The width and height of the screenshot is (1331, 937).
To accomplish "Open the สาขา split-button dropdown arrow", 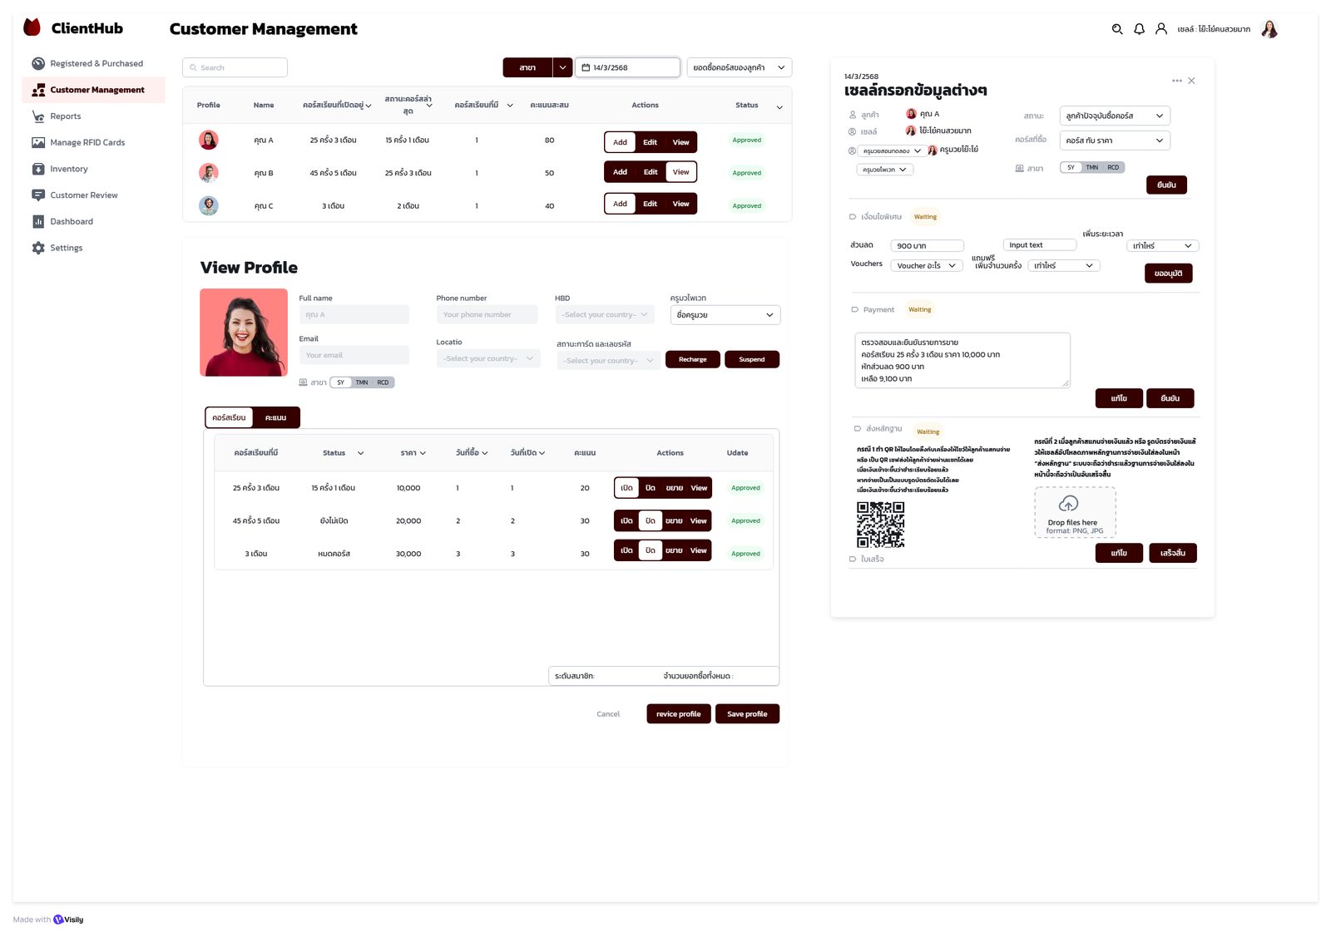I will pyautogui.click(x=563, y=67).
